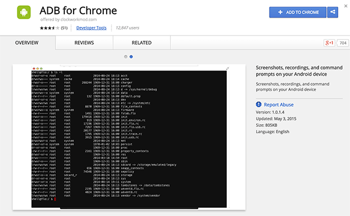
Task: Click the 'Updated: May 3, 2015' text
Action: tap(276, 118)
